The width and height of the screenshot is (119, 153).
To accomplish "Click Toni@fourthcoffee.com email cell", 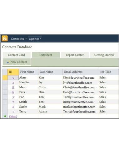I will [x=81, y=97].
